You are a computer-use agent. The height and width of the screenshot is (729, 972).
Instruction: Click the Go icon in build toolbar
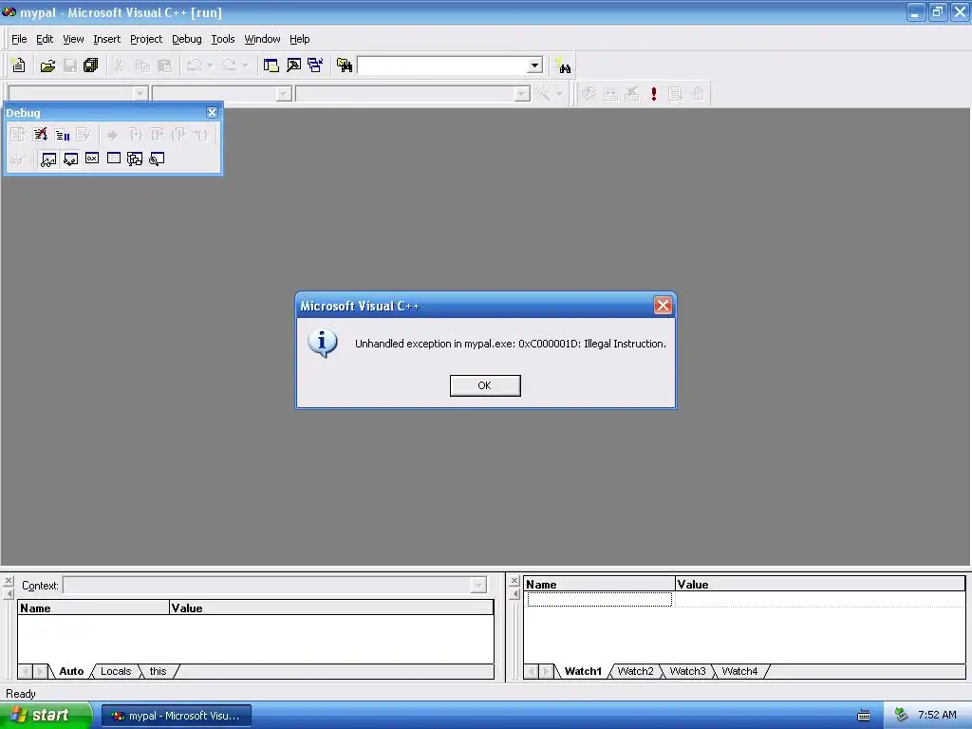(x=675, y=94)
